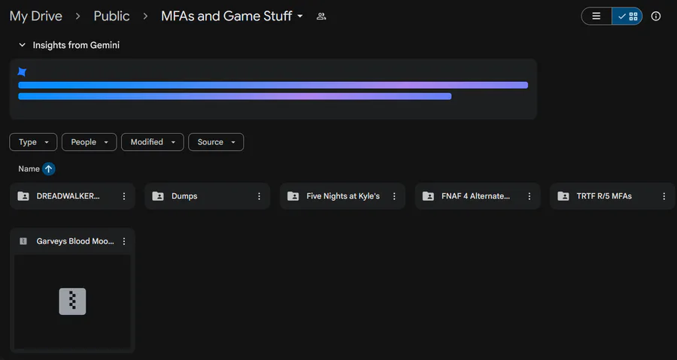Reverse the sort direction arrow

pyautogui.click(x=49, y=169)
